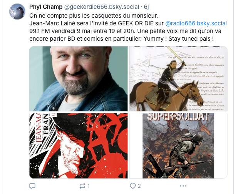
Task: Enlarge the horseback rider illustration
Action: point(178,79)
